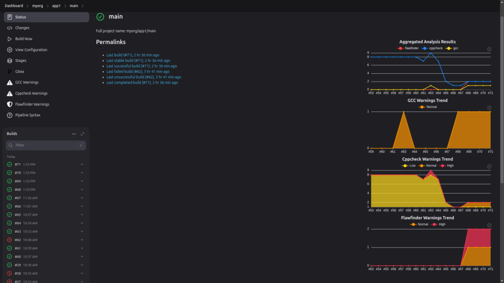Click the success status icon for build #71

point(9,164)
